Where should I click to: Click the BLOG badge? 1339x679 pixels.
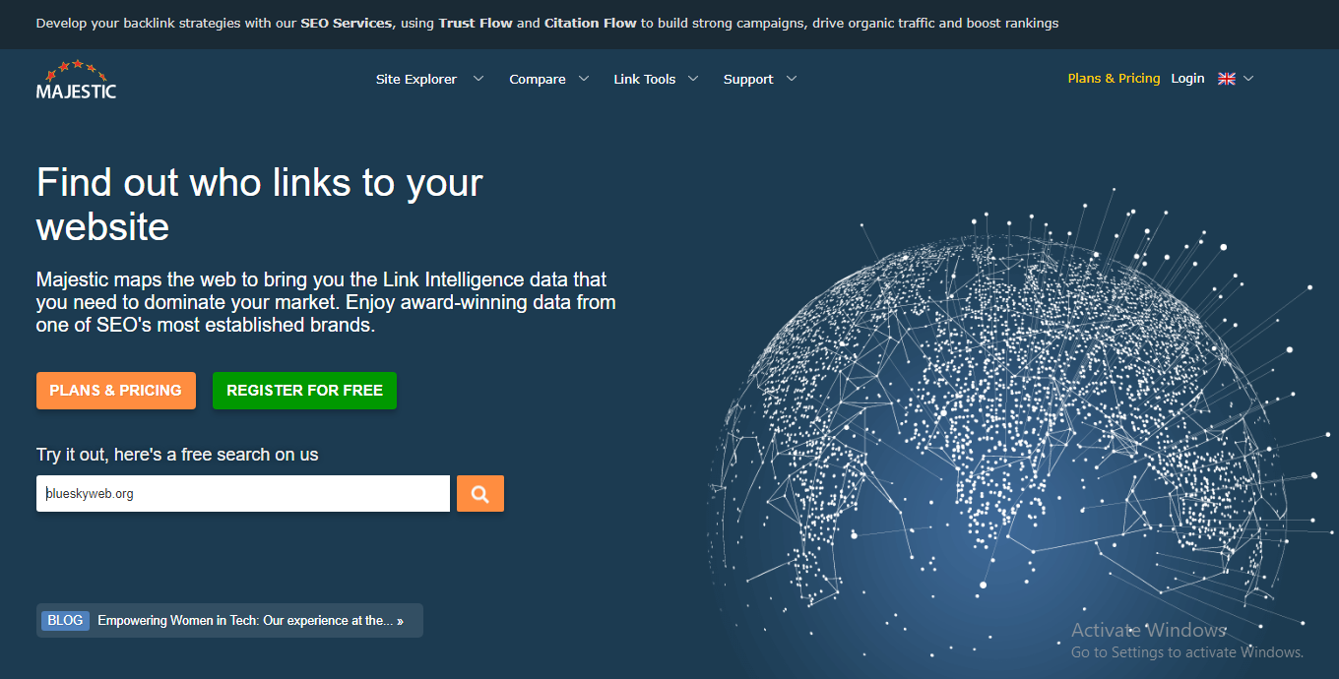pos(65,621)
